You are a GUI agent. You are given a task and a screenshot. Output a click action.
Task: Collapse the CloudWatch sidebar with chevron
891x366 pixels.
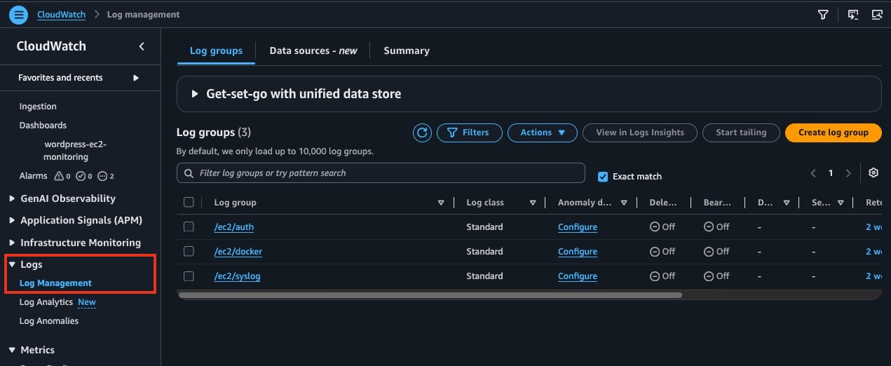142,46
